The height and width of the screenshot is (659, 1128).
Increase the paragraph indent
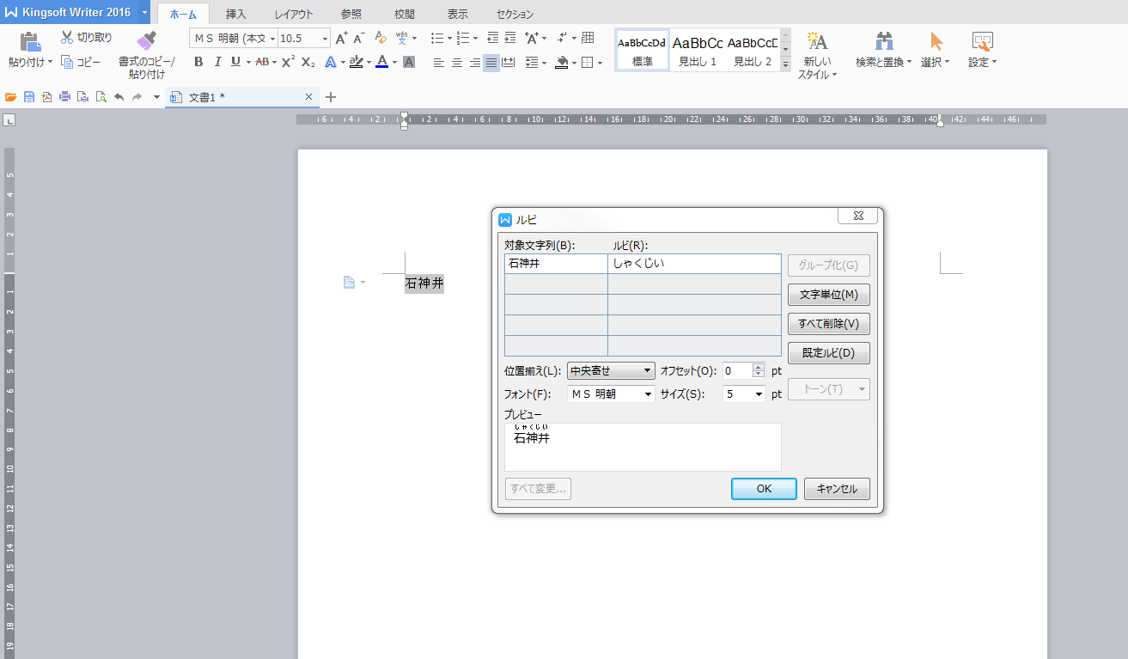[x=510, y=38]
